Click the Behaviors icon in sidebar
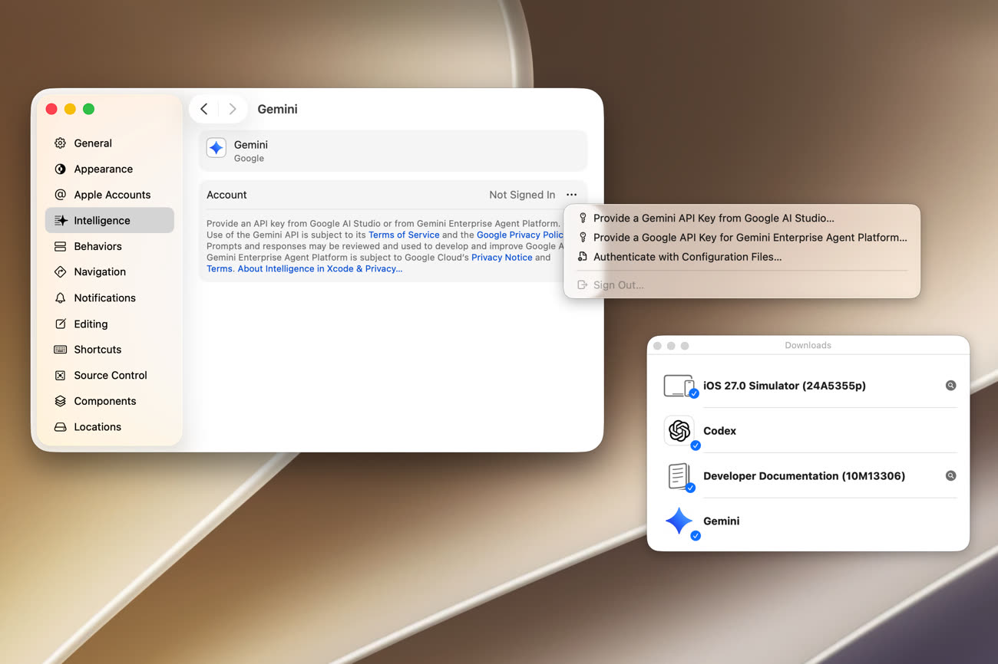The height and width of the screenshot is (664, 998). pyautogui.click(x=60, y=246)
